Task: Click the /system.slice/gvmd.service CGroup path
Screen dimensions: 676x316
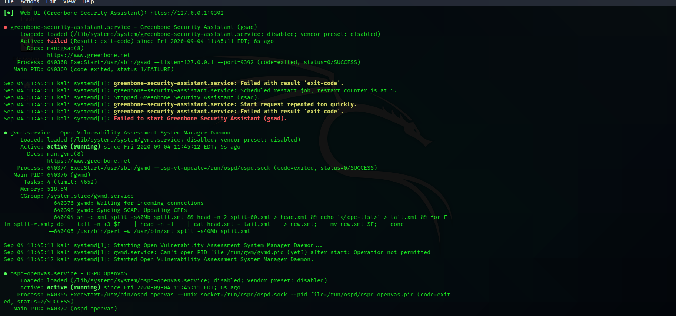Action: (90, 196)
